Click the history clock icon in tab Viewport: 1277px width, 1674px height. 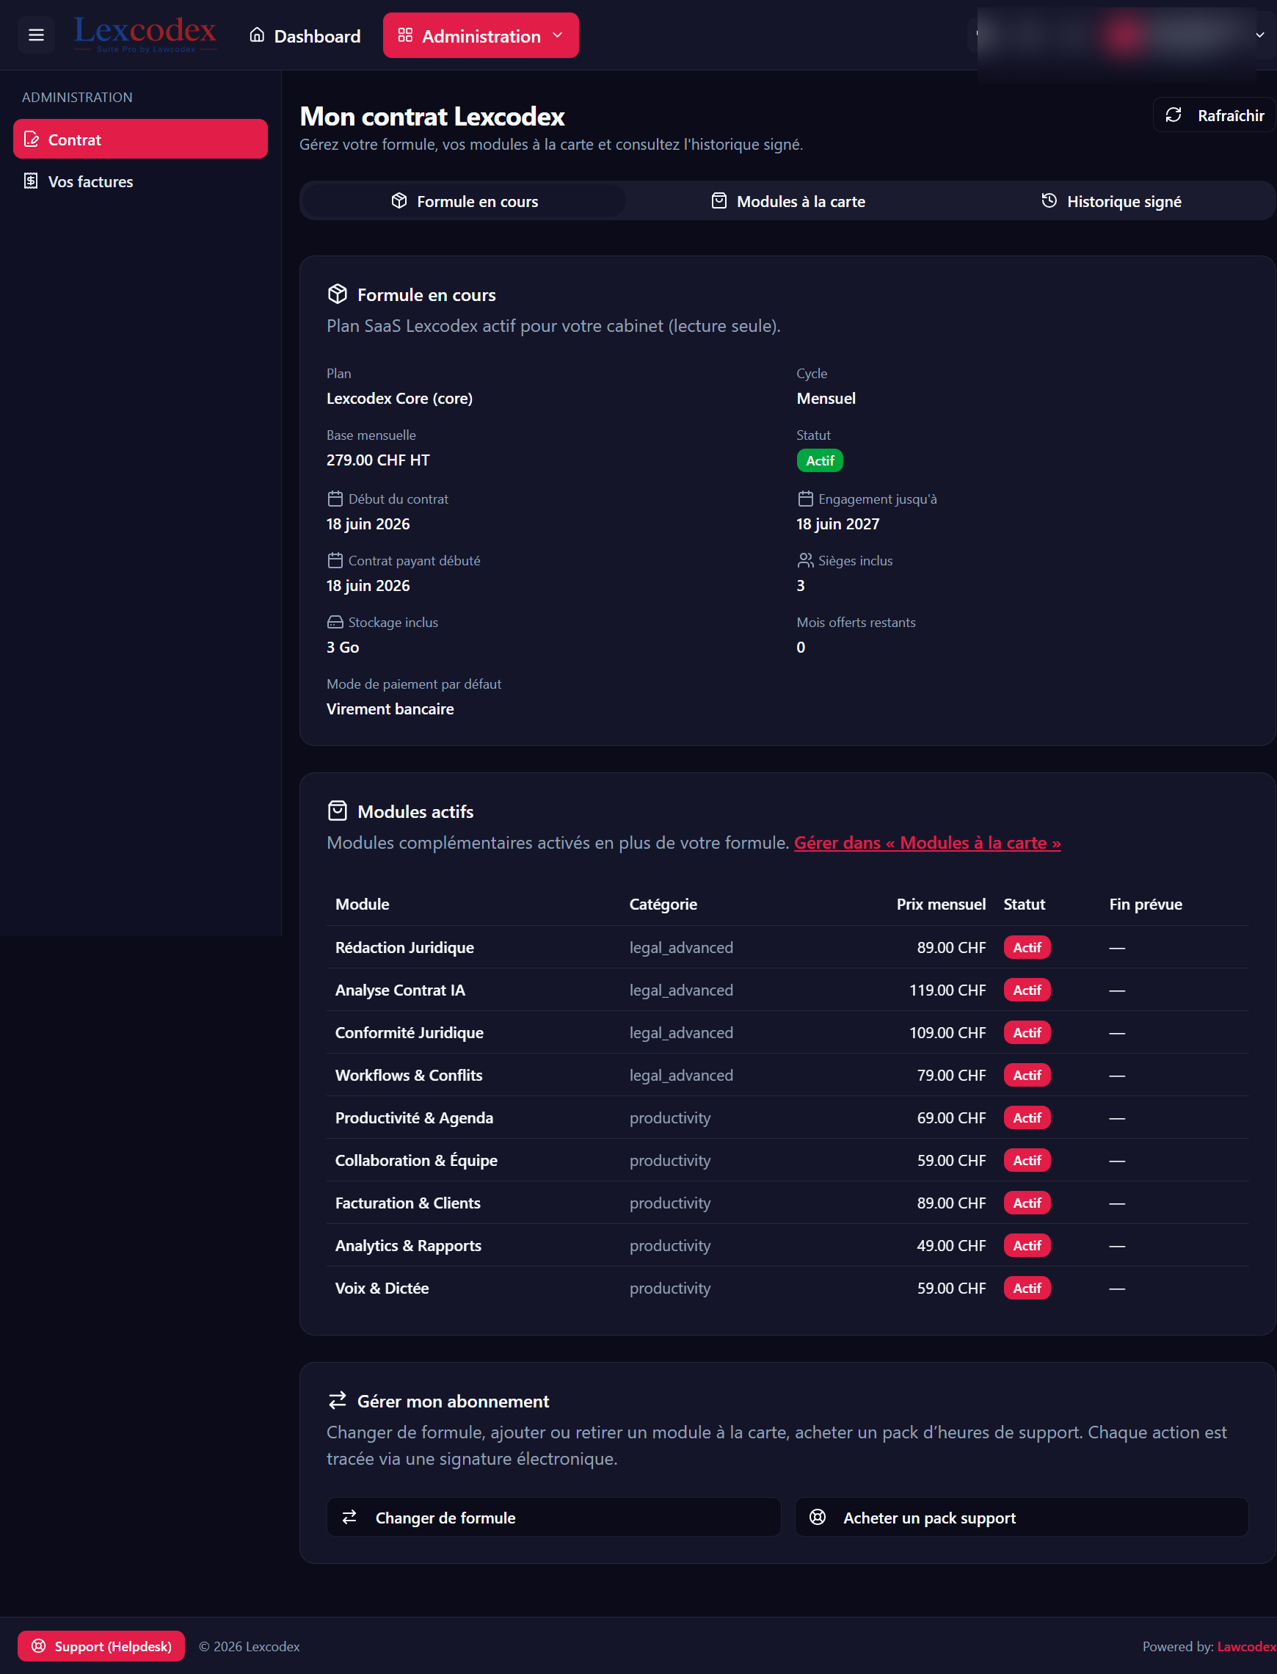(x=1049, y=200)
